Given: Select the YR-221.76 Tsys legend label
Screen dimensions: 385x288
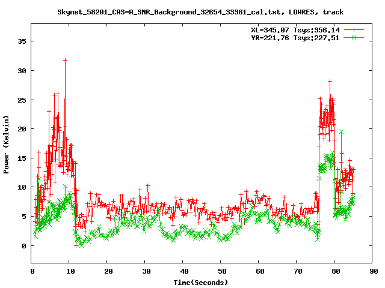Looking at the screenshot, I should click(x=295, y=37).
